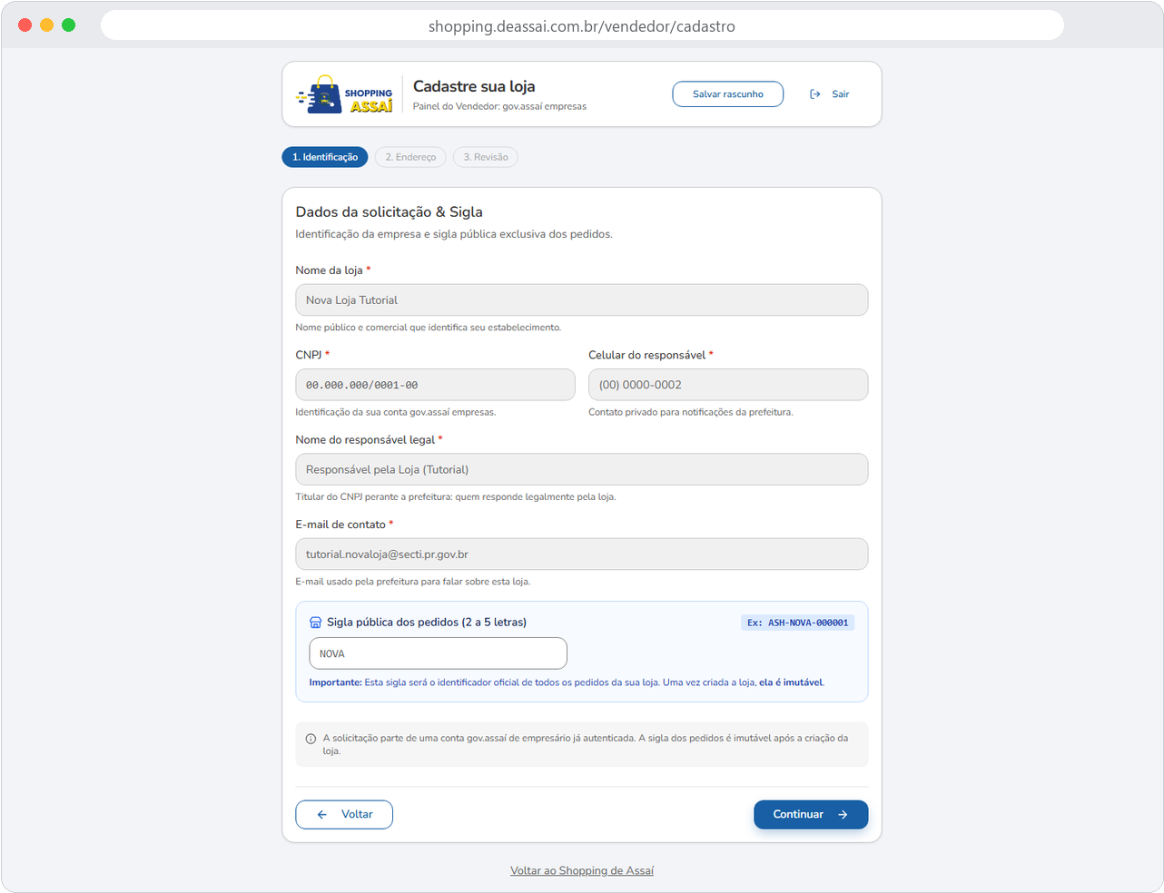Click the right arrow icon in Continuar

[x=843, y=815]
